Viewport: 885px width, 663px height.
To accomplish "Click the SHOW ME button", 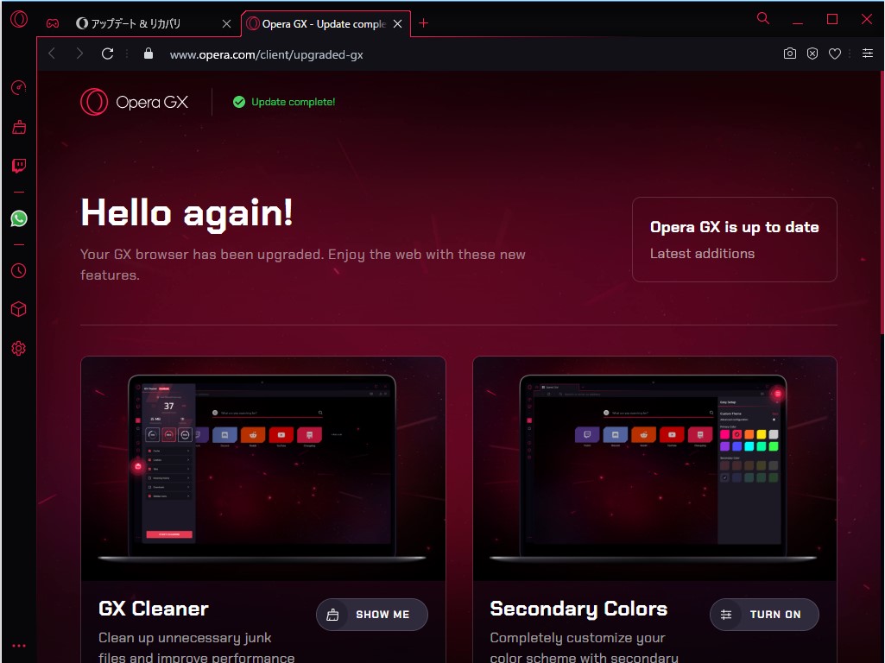I will [372, 615].
